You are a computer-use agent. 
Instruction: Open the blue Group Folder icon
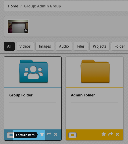click(33, 71)
